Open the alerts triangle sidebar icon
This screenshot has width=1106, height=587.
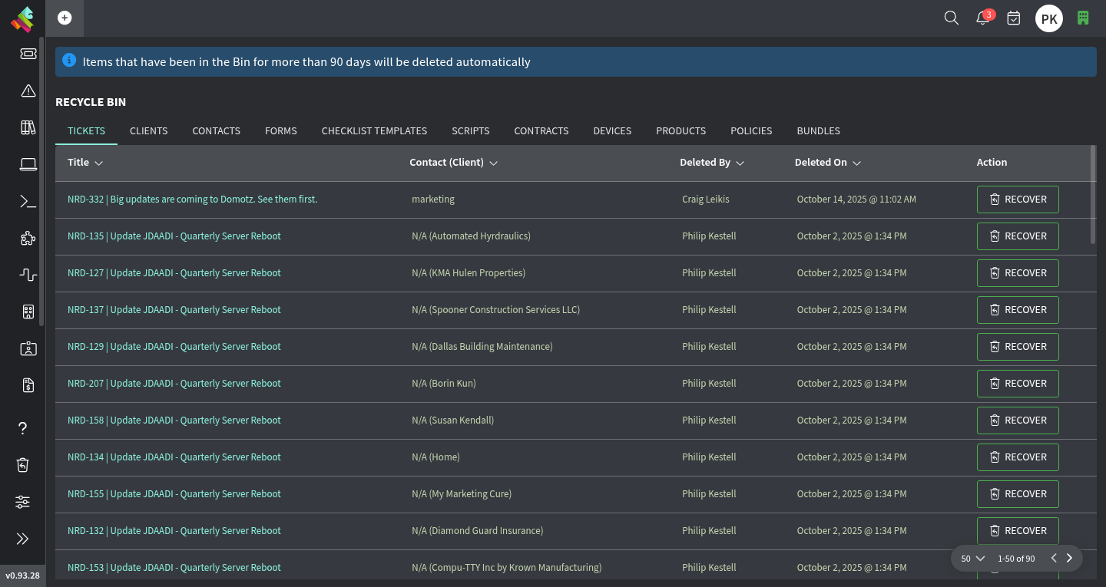[x=28, y=91]
